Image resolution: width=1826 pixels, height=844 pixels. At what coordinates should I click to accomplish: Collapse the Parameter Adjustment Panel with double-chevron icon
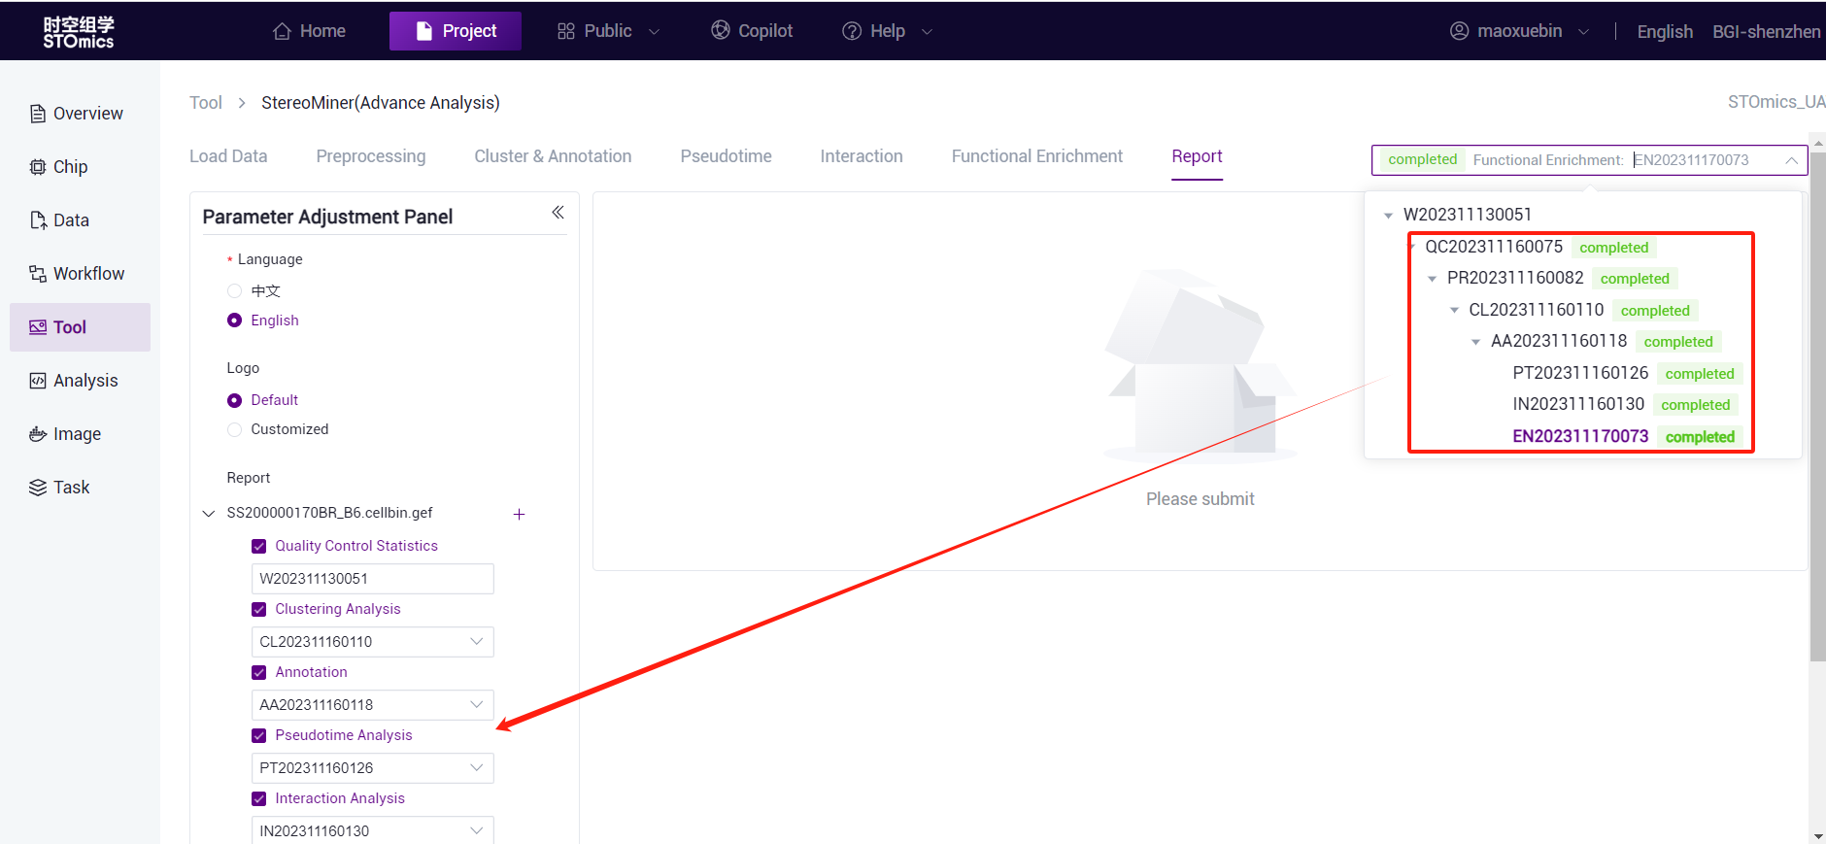(558, 212)
